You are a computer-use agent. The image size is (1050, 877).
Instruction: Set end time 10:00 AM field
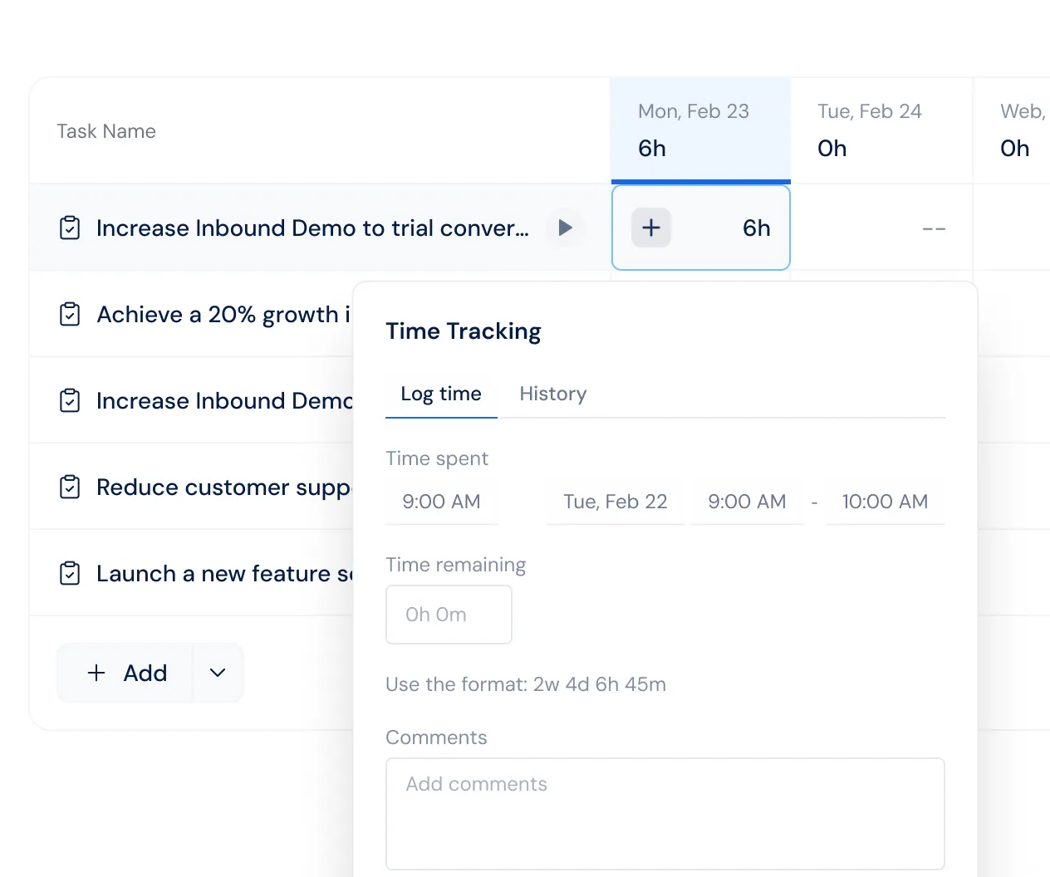click(x=885, y=502)
